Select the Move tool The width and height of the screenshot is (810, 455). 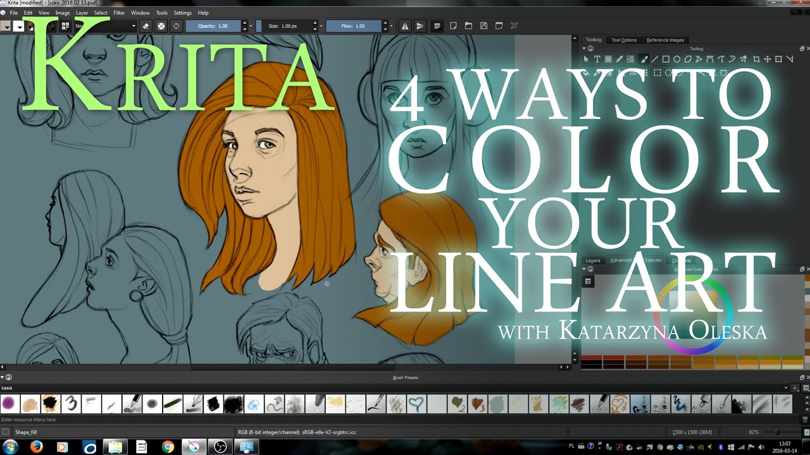point(768,59)
